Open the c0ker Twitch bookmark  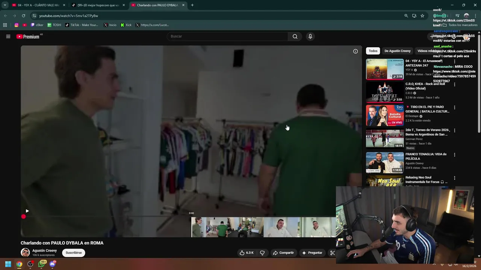click(x=37, y=25)
